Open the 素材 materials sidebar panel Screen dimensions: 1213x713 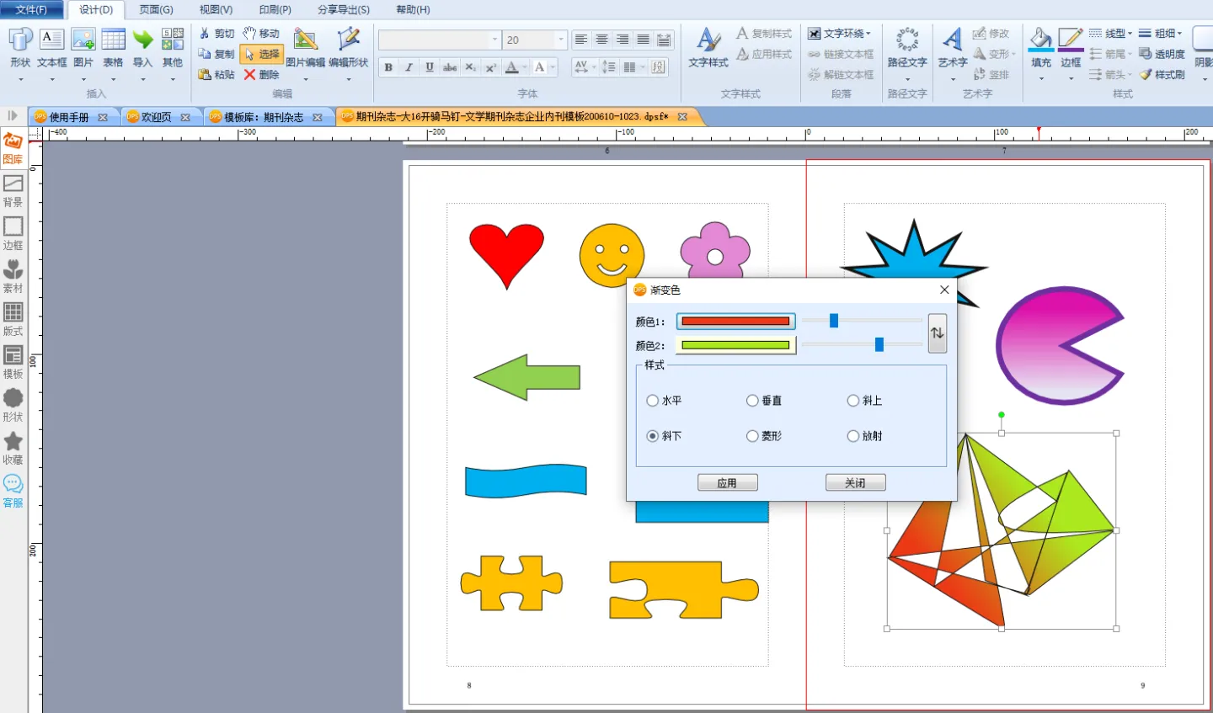click(x=13, y=275)
